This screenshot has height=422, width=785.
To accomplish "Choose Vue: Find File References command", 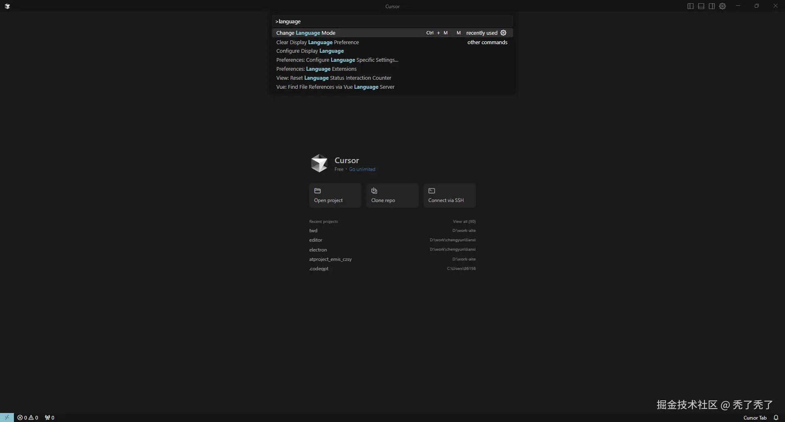I will [x=392, y=87].
